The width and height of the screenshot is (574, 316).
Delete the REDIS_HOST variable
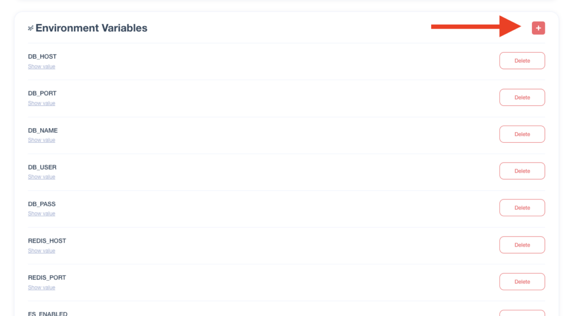coord(522,245)
